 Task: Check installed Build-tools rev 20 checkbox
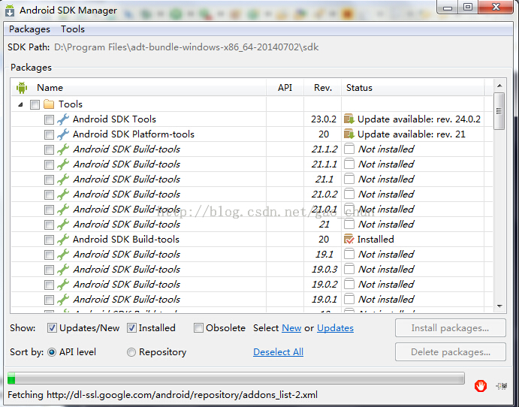pos(49,240)
